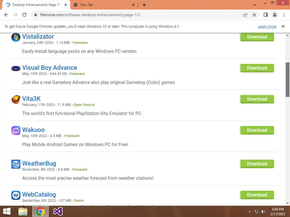Click Demo label under WebCatalog
Viewport: 290px width, 217px height.
pyautogui.click(x=79, y=201)
